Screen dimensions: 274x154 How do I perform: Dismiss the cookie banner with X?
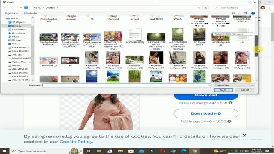[x=244, y=135]
